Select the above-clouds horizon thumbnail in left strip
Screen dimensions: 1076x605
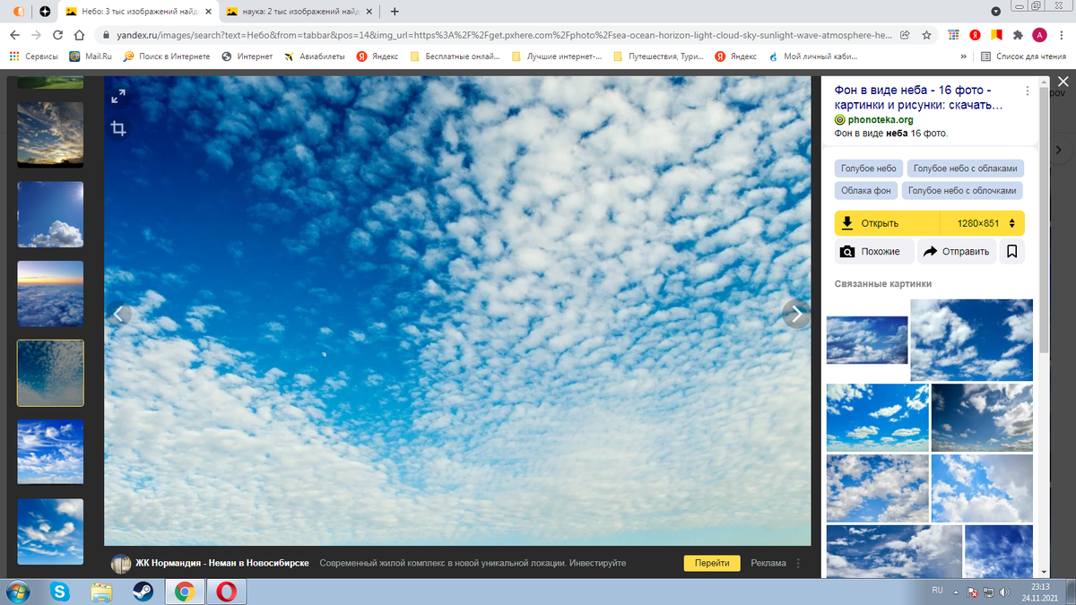click(50, 293)
